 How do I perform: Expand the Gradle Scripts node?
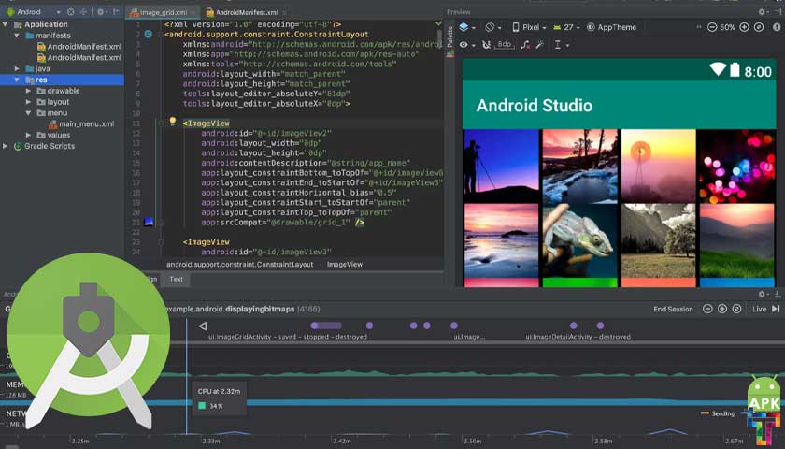[x=5, y=146]
